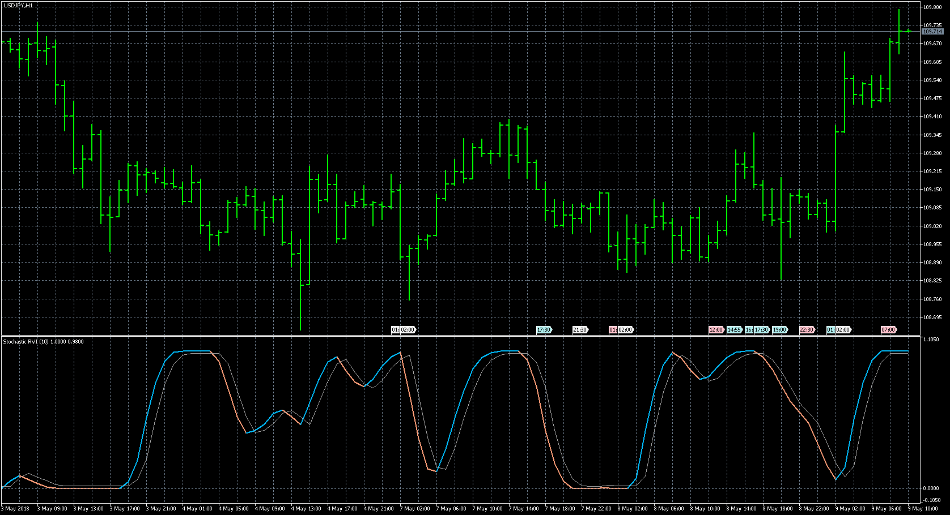950x515 pixels.
Task: Click the 109.280 level on price axis
Action: (932, 153)
